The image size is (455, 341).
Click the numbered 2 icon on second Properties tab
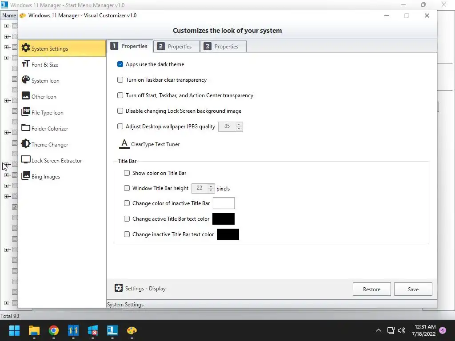point(161,46)
